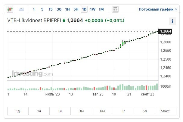Click the июль '23 date label
Image resolution: width=183 pixels, height=122 pixels.
click(52, 94)
